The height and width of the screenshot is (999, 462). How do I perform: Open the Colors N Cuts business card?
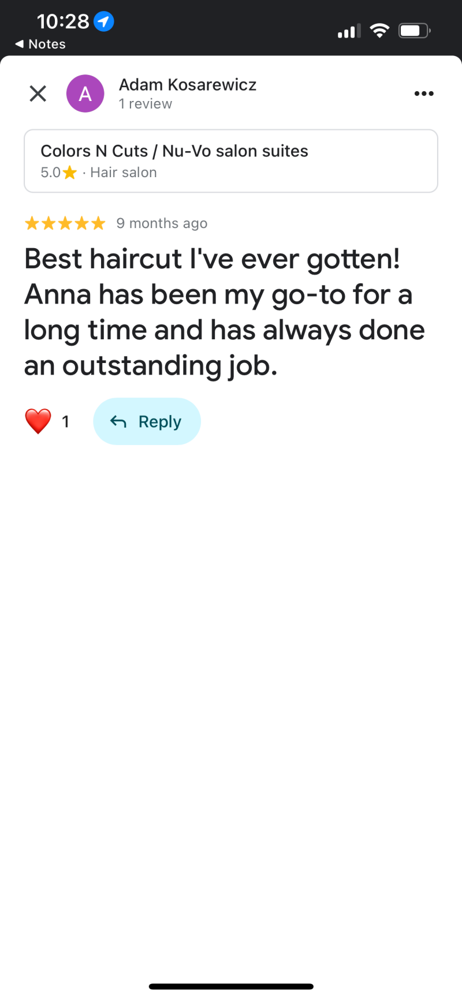point(231,160)
